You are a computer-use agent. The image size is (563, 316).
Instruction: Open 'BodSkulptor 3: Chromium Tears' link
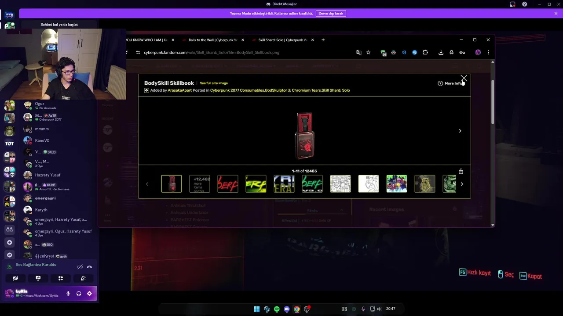click(x=292, y=90)
